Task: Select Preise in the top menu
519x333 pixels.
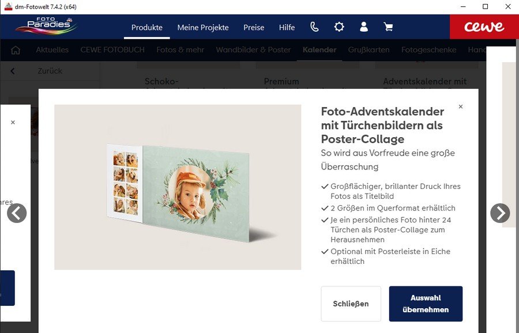Action: pyautogui.click(x=254, y=28)
